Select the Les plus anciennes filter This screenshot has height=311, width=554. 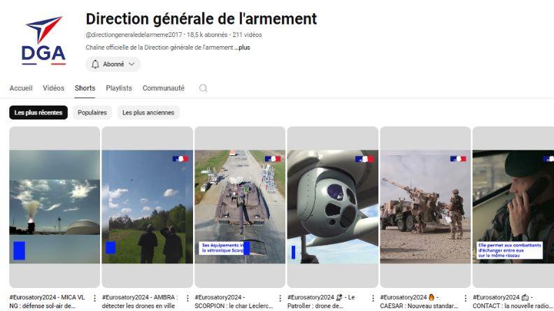(148, 113)
